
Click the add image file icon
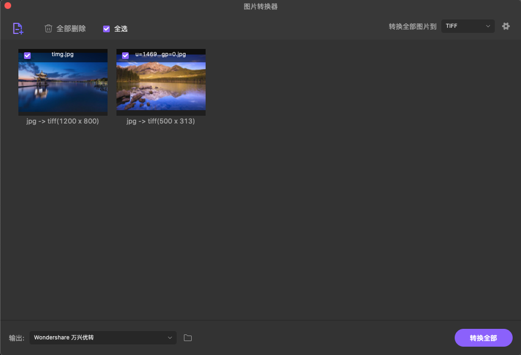coord(18,28)
